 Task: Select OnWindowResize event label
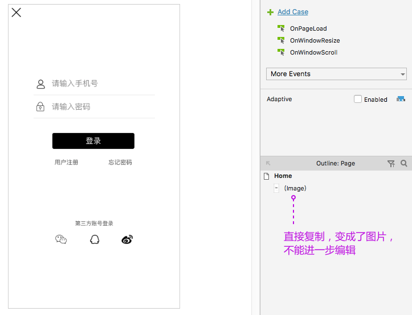click(315, 40)
